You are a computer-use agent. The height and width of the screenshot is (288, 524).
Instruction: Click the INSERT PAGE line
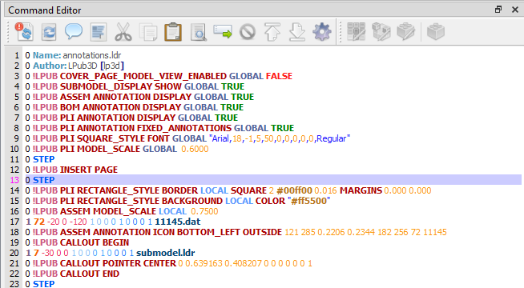coord(71,170)
